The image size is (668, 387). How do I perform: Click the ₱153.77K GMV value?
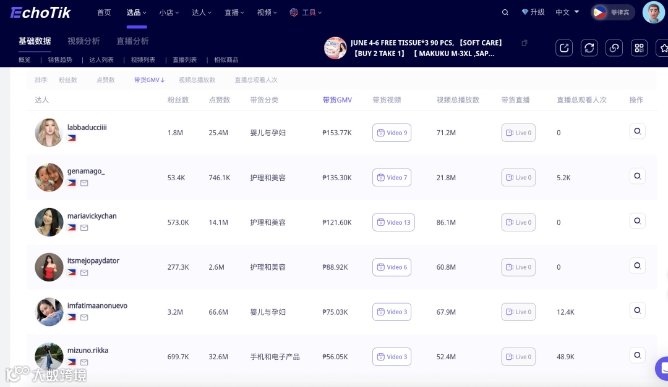pyautogui.click(x=337, y=133)
